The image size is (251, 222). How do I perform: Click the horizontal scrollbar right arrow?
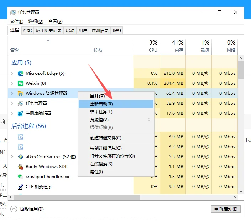click(235, 197)
